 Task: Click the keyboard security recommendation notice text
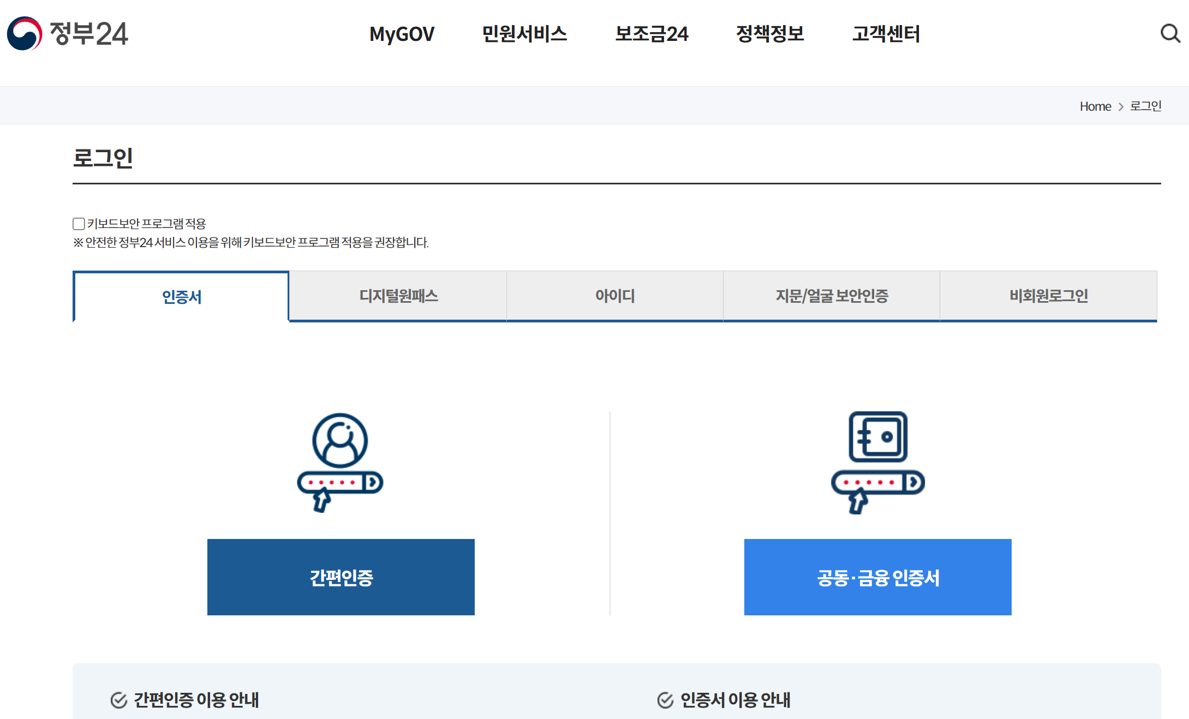coord(251,242)
